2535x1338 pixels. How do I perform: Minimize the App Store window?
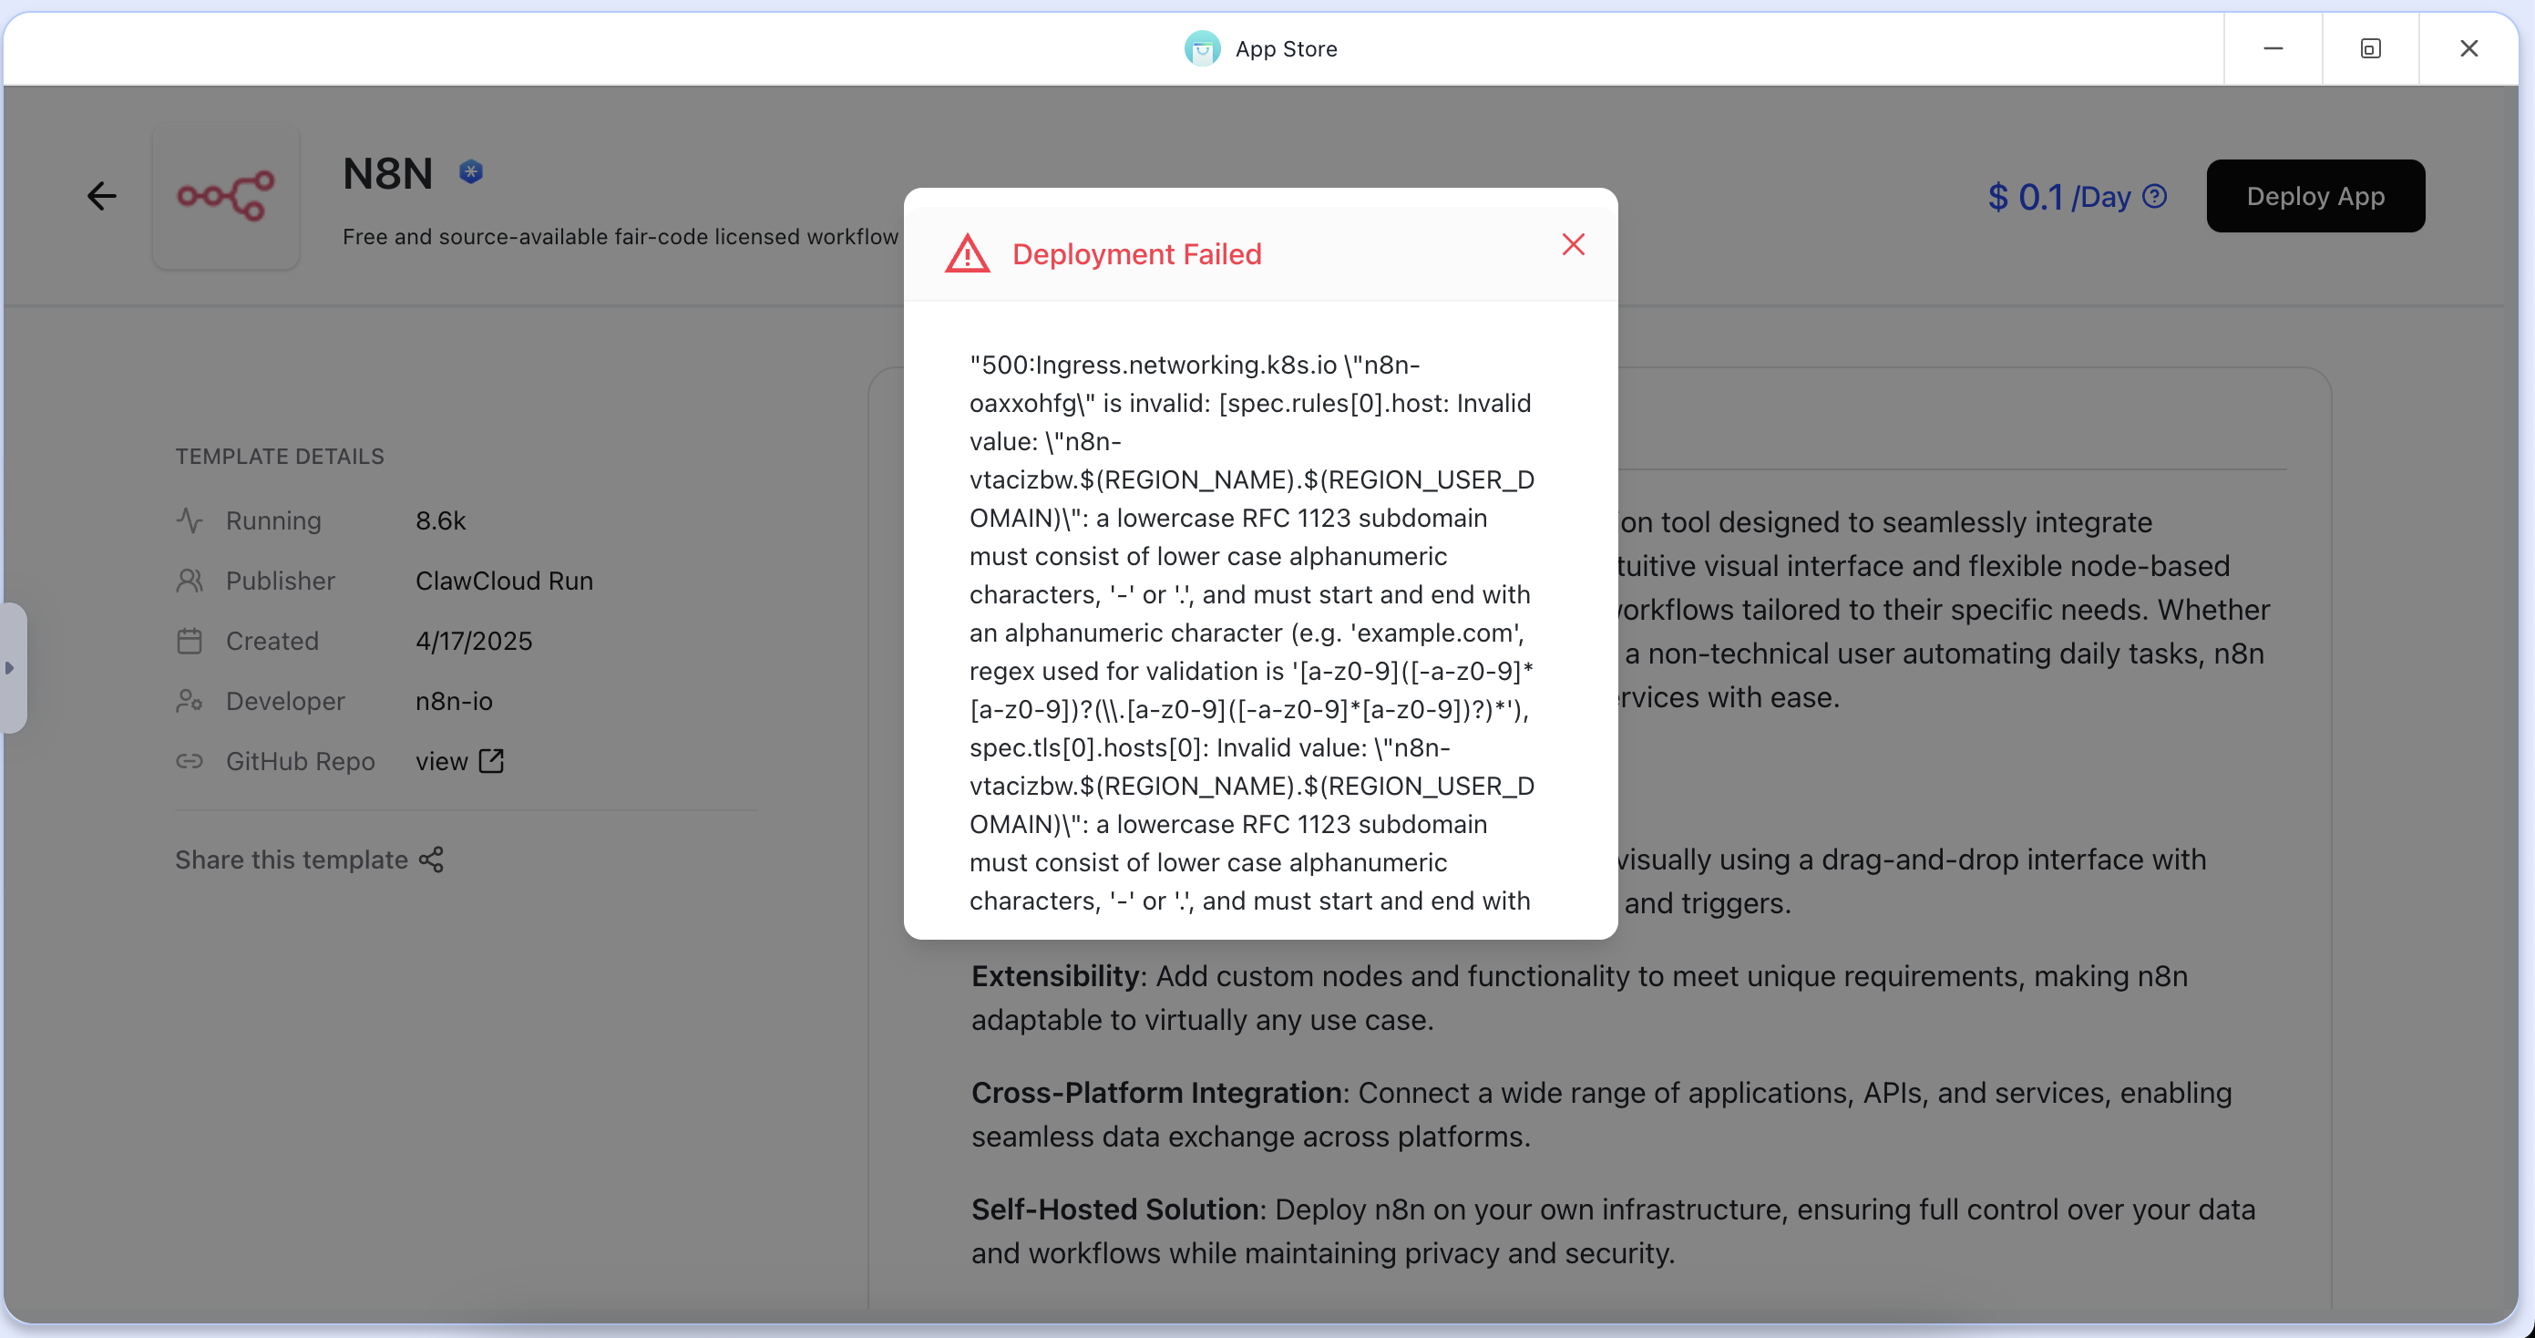(2273, 48)
